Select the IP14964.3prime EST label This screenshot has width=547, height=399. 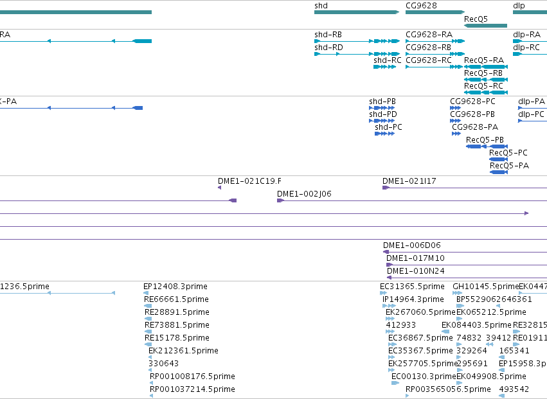point(413,299)
